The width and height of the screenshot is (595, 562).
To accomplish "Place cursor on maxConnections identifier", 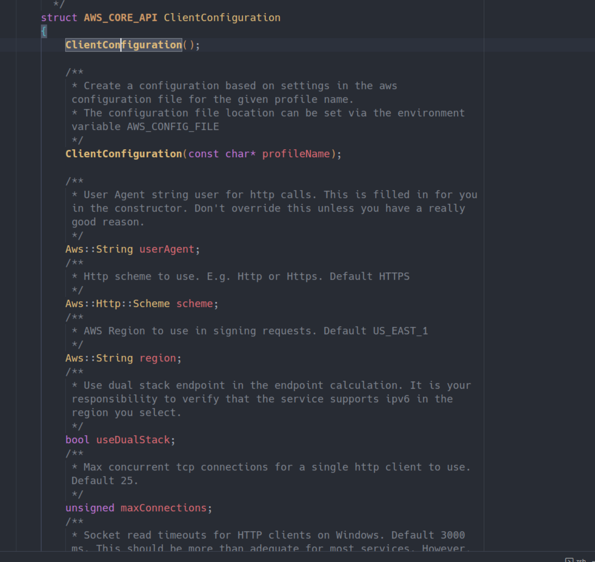I will (x=163, y=508).
